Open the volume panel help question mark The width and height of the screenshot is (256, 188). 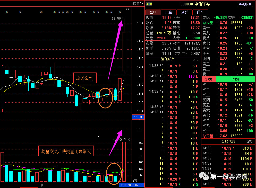[x=125, y=140]
